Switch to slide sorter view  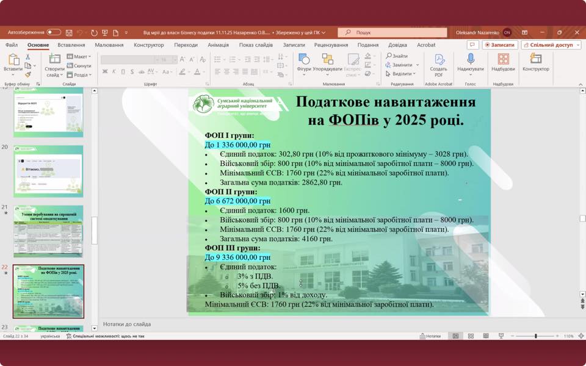tap(471, 336)
